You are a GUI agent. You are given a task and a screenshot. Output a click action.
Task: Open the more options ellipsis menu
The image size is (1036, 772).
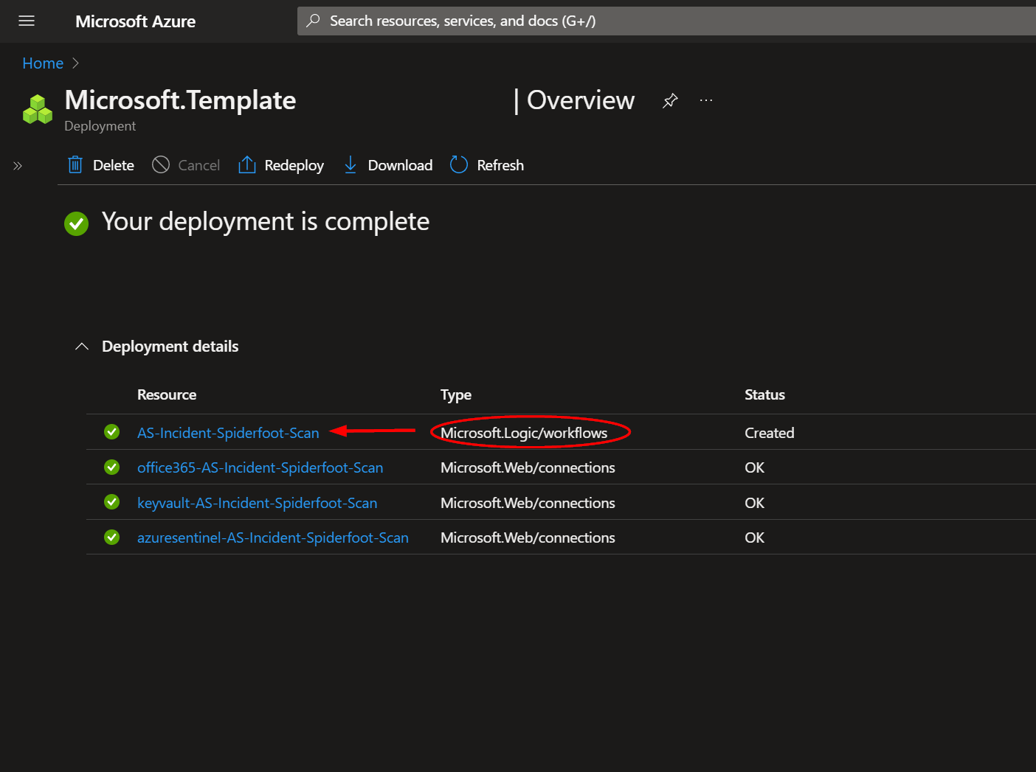[706, 100]
